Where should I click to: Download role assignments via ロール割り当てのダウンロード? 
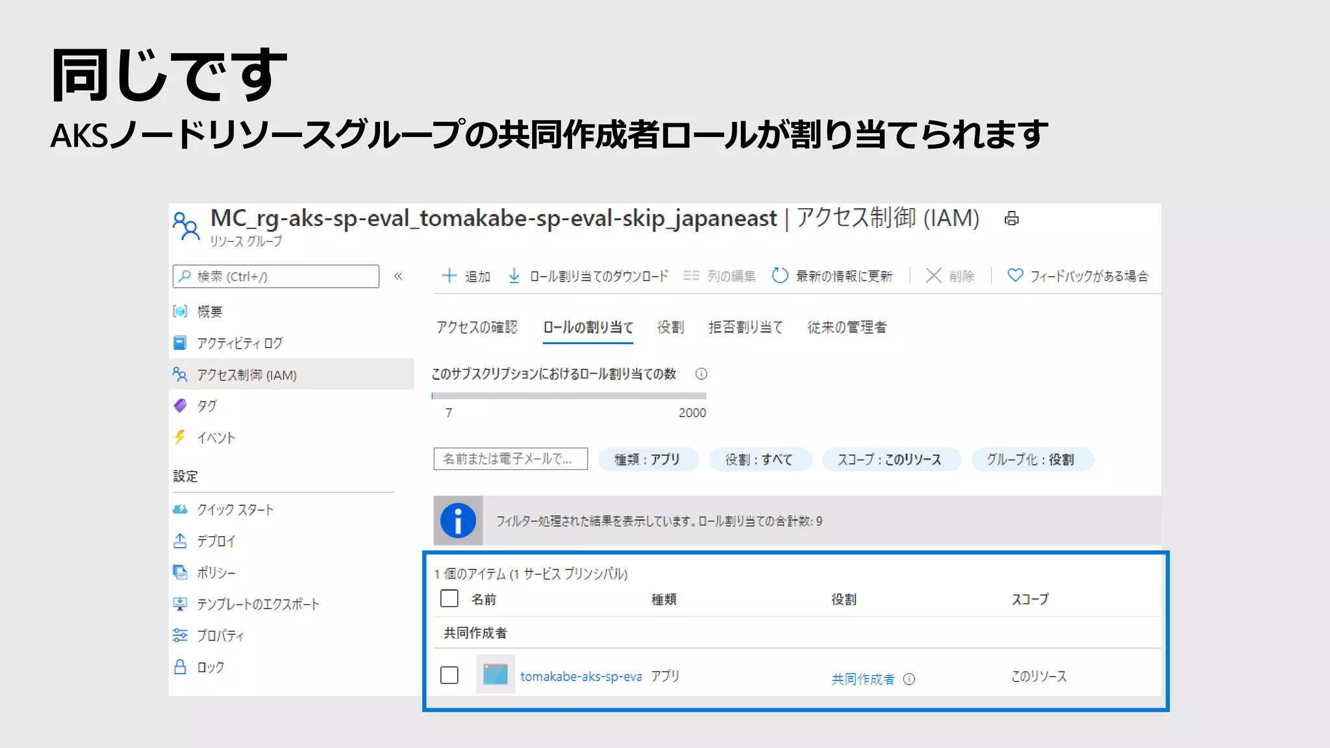tap(588, 276)
